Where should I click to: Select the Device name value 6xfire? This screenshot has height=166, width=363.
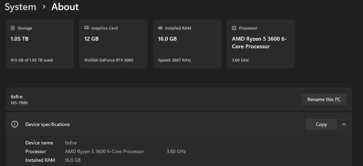[71, 143]
